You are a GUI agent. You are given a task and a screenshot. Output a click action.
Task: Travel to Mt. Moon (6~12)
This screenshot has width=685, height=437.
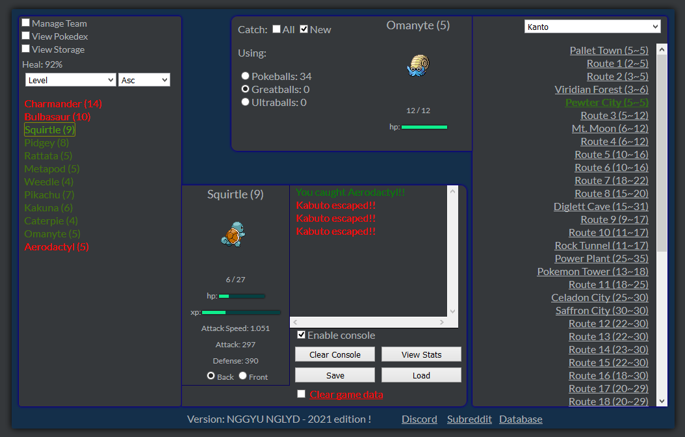click(610, 129)
